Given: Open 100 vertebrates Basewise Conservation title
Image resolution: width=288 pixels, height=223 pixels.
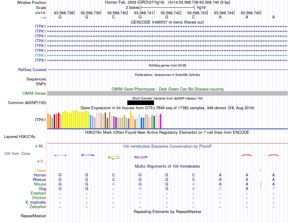Looking at the screenshot, I should 167,146.
